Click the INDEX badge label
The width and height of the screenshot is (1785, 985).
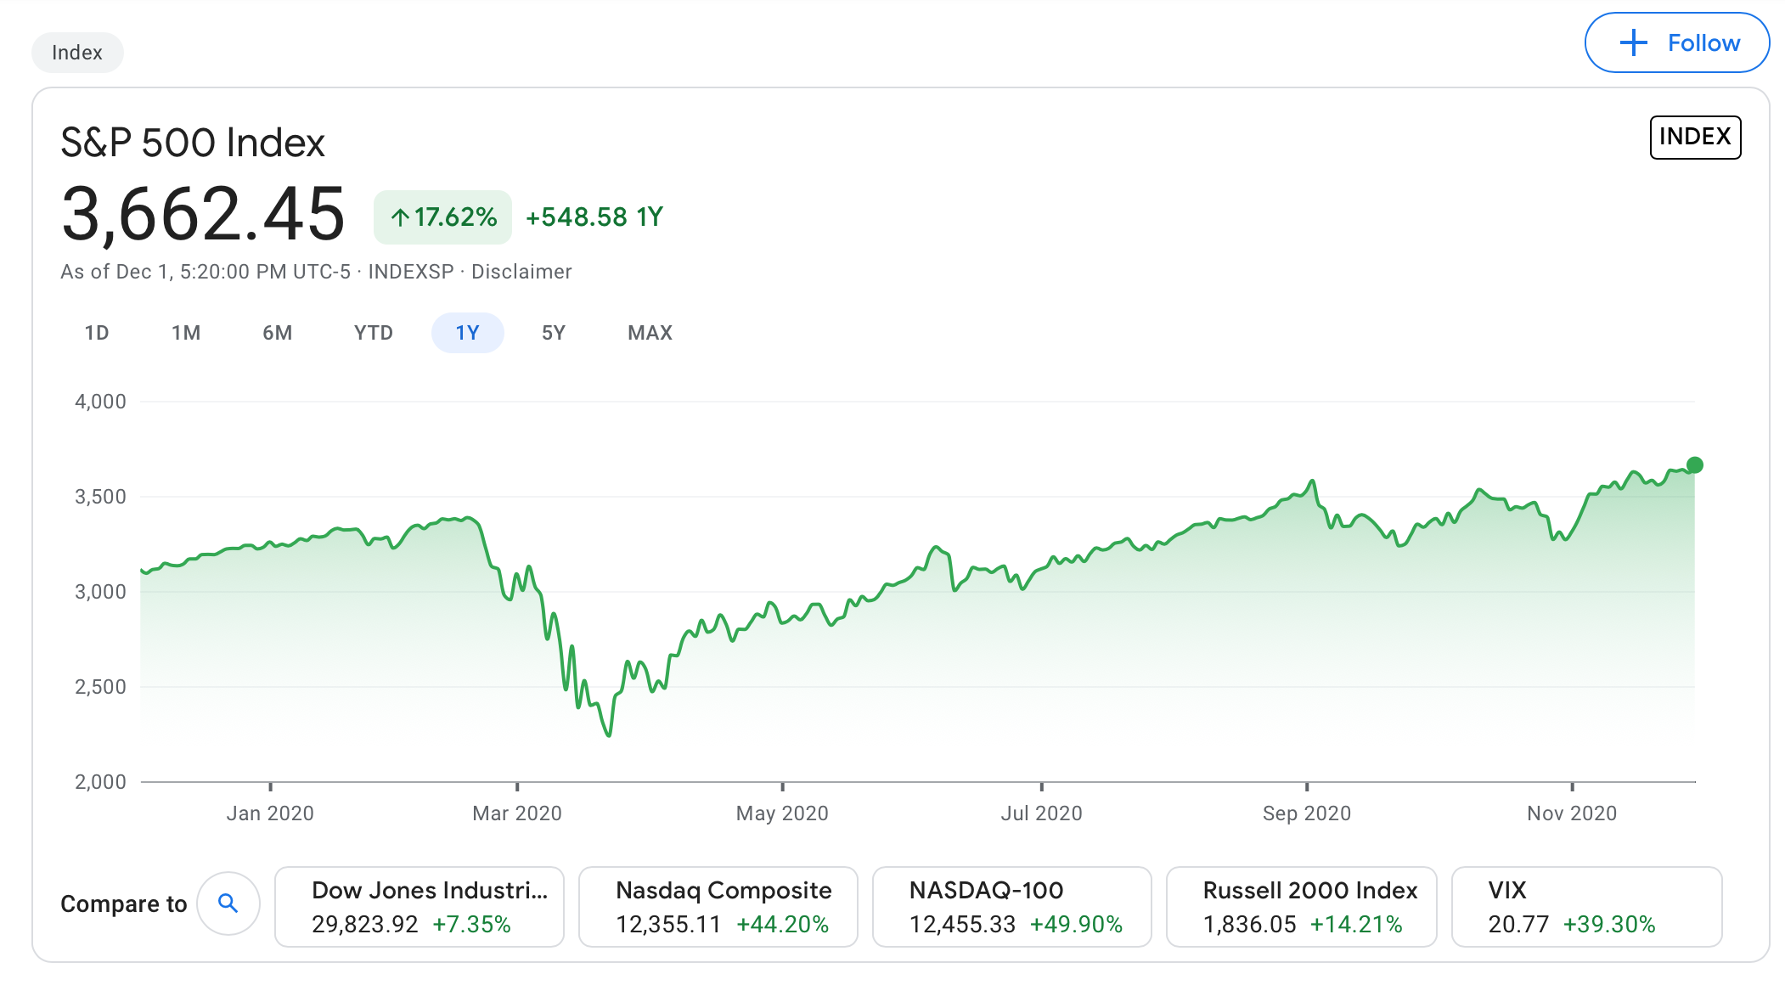(x=1695, y=137)
